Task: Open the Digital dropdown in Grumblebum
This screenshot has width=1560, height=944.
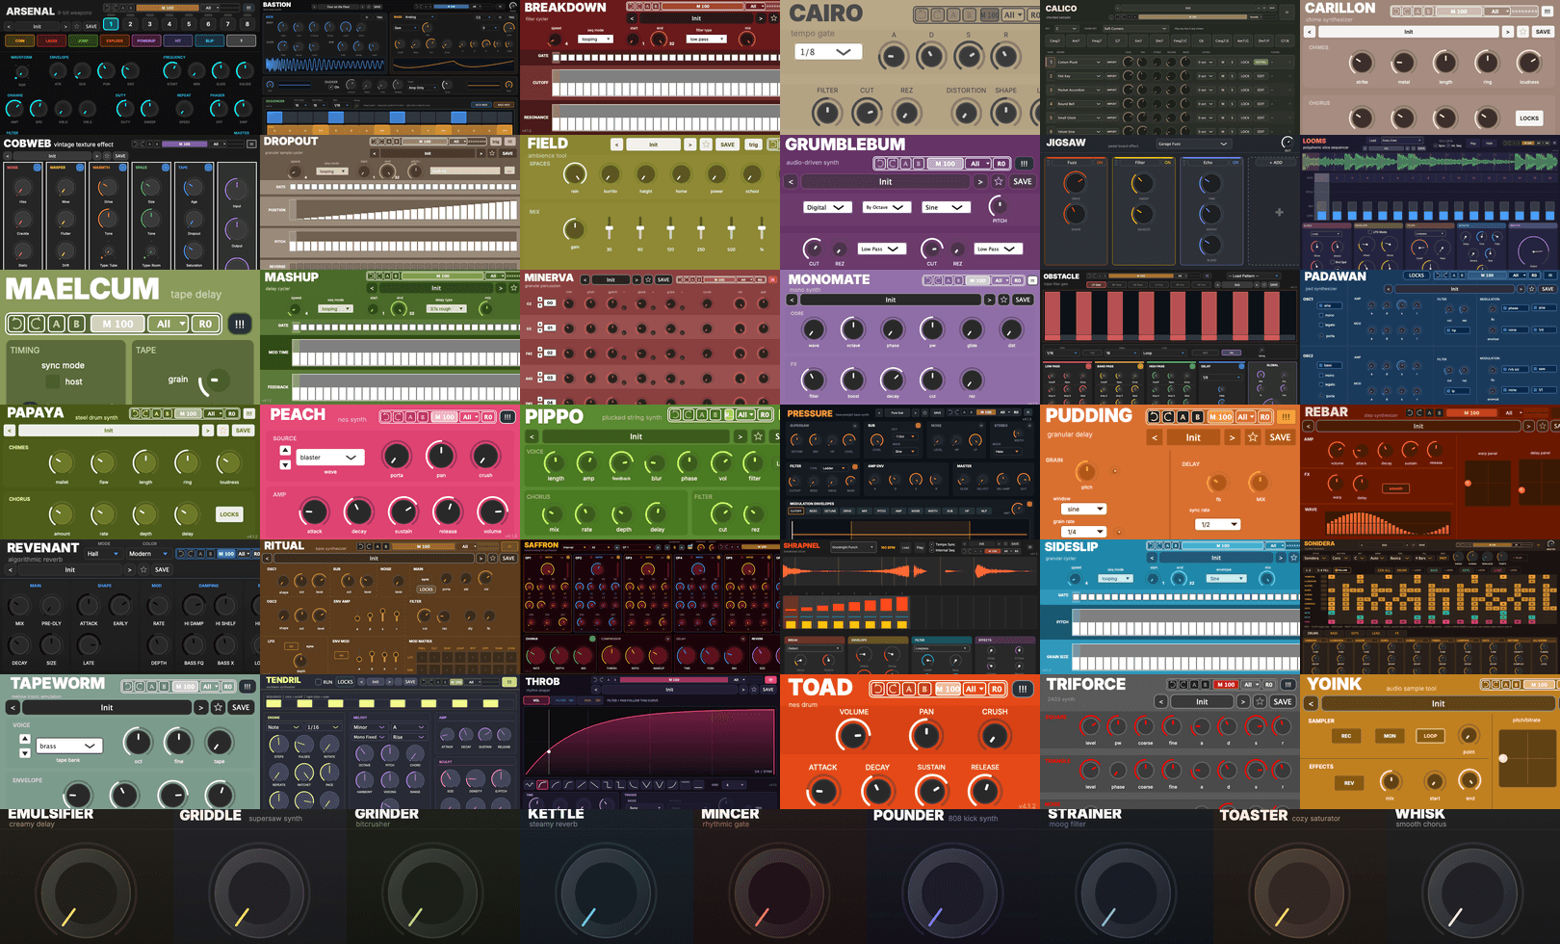Action: (x=828, y=207)
